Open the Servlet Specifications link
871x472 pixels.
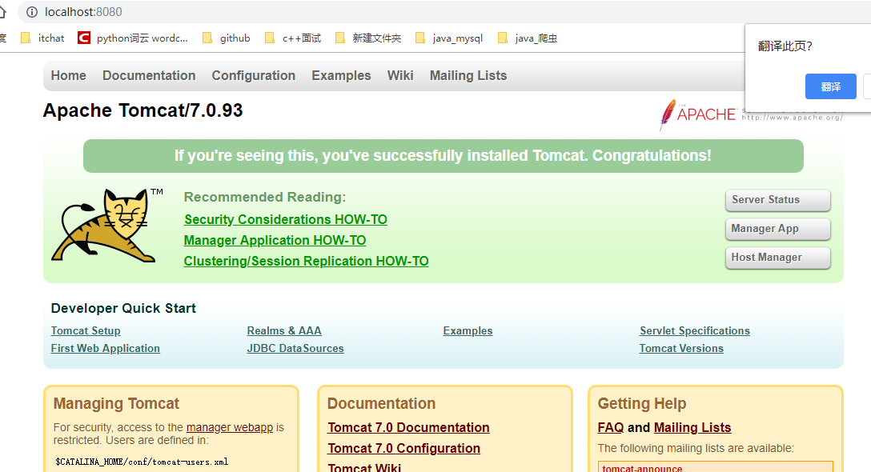pos(694,331)
